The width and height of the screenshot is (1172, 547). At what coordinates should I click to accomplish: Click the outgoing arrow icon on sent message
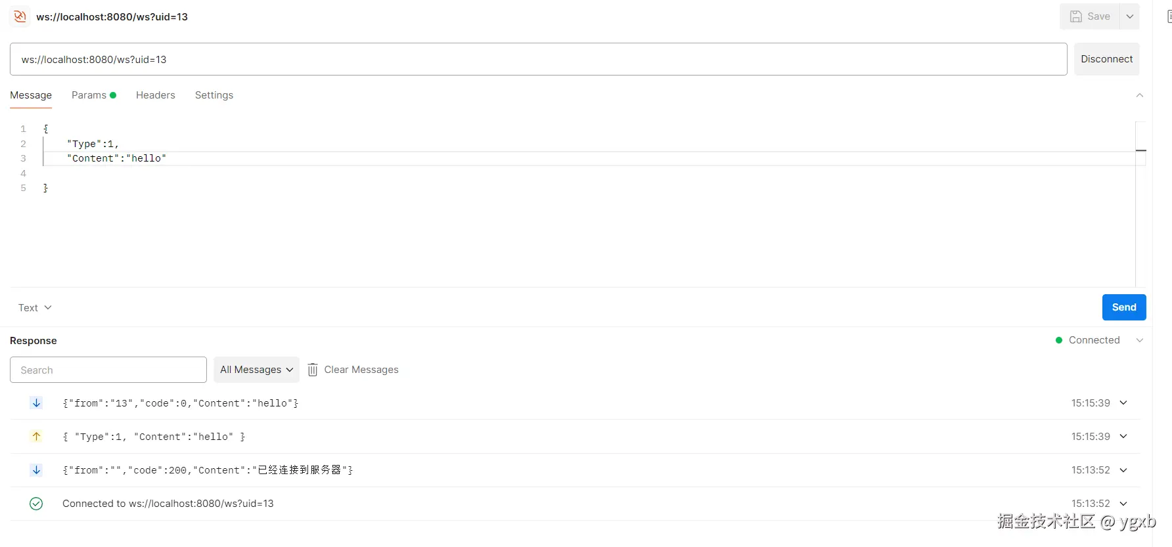click(x=36, y=436)
